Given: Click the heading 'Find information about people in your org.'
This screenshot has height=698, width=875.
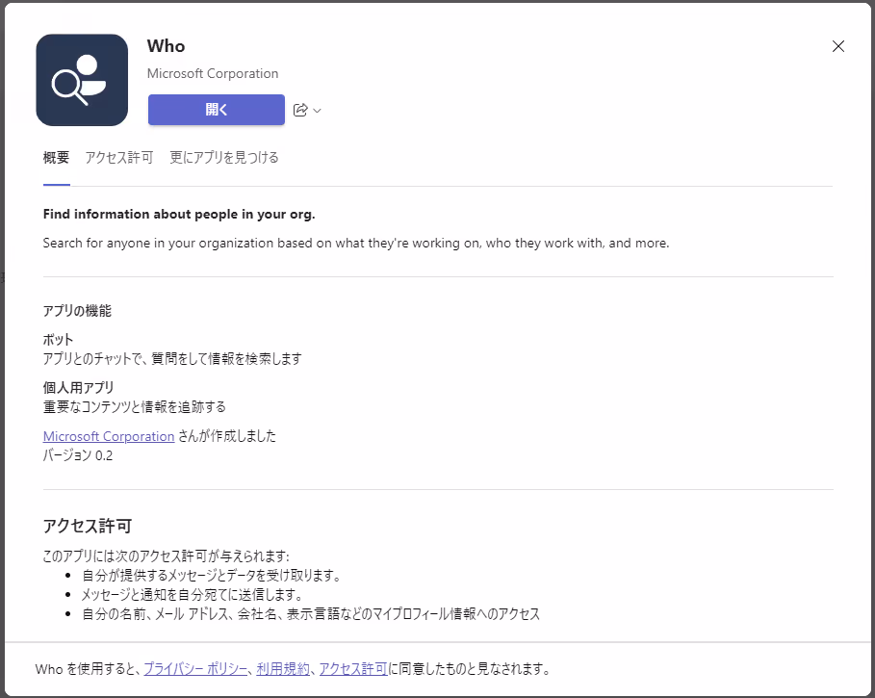Looking at the screenshot, I should [x=179, y=215].
